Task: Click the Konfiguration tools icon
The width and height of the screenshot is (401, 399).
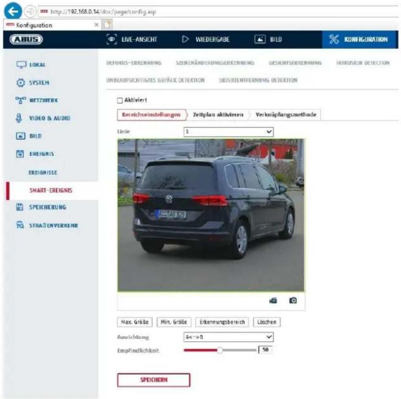Action: [x=334, y=39]
